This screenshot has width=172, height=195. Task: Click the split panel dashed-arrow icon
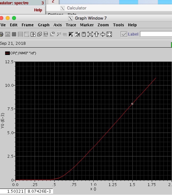(x=33, y=34)
